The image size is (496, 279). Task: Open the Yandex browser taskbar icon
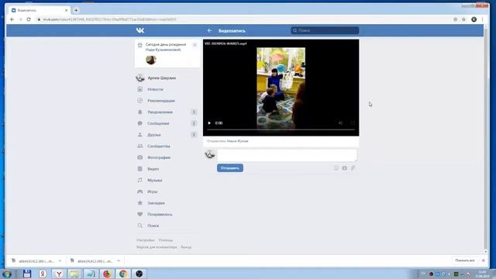(59, 274)
